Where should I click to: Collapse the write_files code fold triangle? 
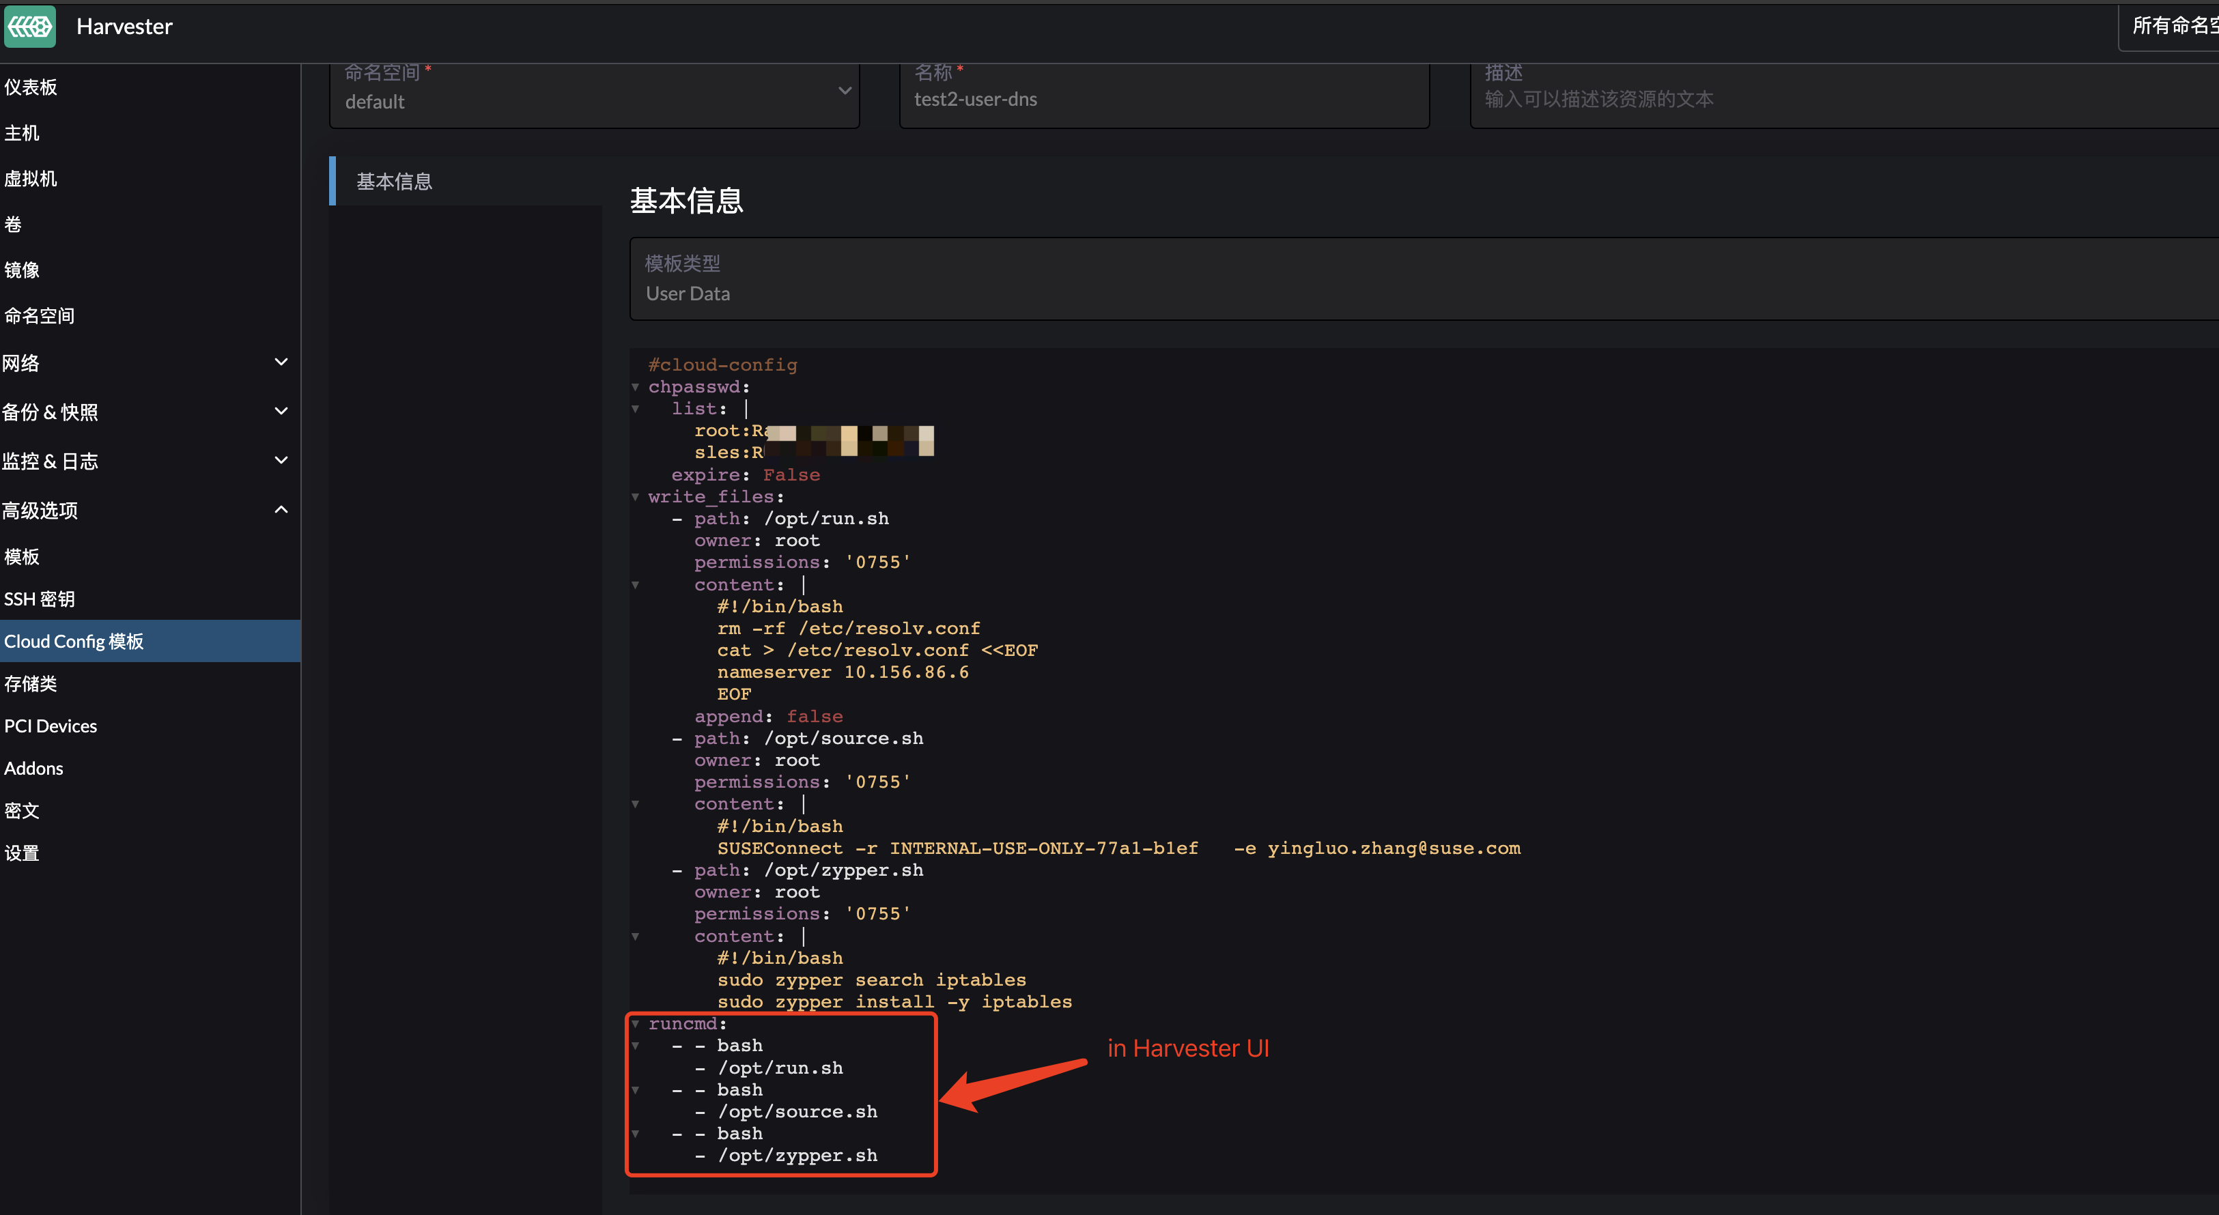pyautogui.click(x=636, y=497)
